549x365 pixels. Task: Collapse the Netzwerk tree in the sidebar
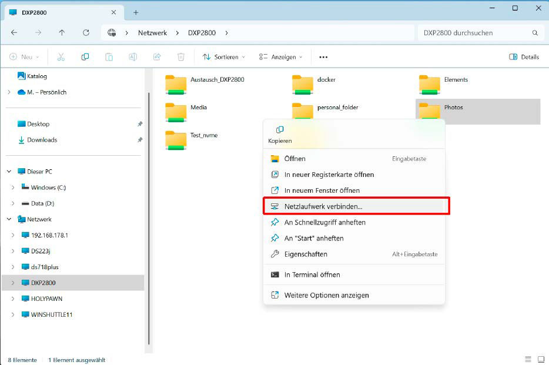[9, 219]
